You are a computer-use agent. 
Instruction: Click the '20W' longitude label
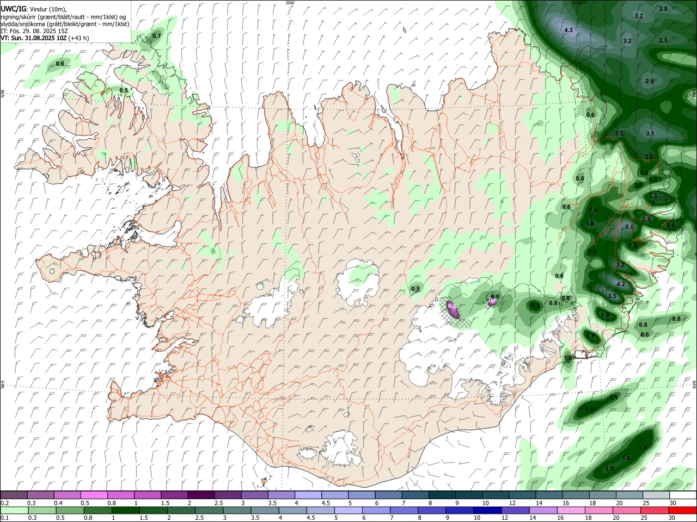(290, 3)
